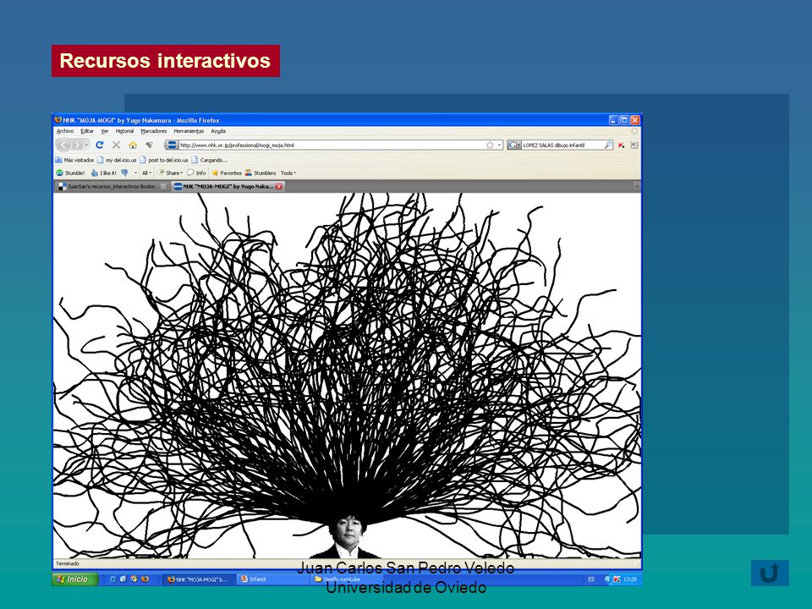Reload the page with the blue refresh icon
The height and width of the screenshot is (609, 812).
click(100, 145)
